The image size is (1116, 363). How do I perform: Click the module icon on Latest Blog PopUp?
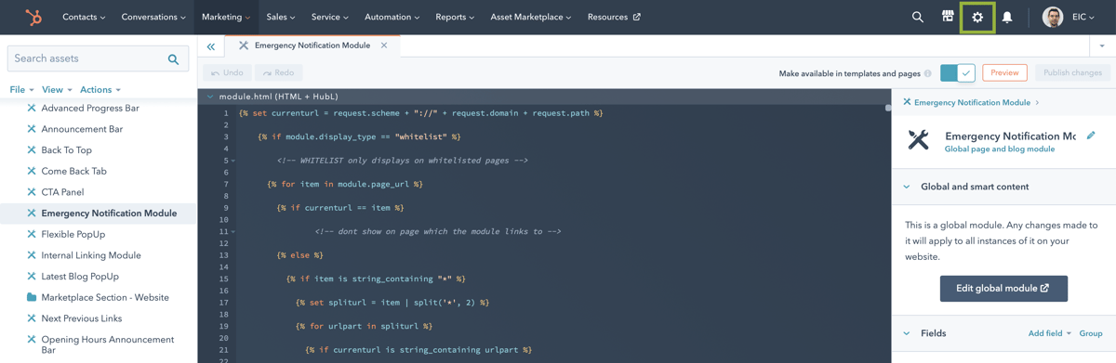point(32,277)
